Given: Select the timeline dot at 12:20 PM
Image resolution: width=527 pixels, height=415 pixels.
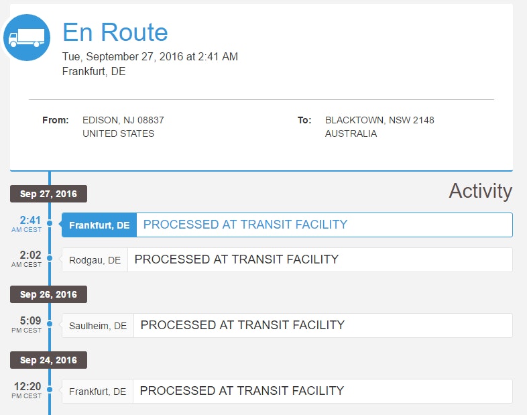Looking at the screenshot, I should (50, 391).
